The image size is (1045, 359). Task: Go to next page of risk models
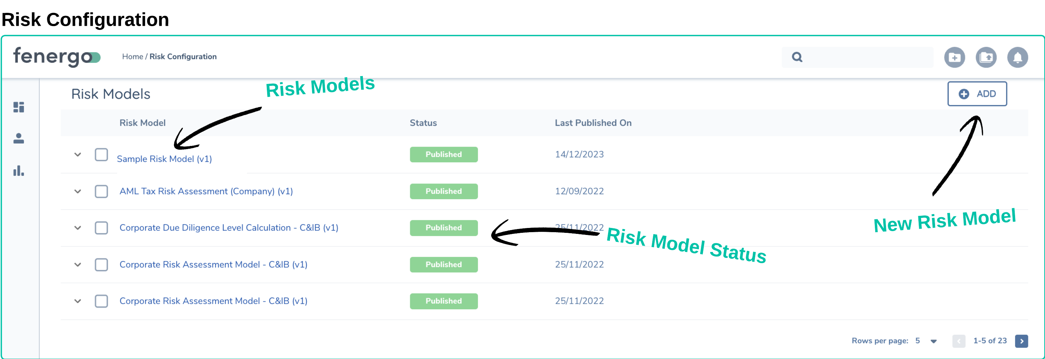pyautogui.click(x=1021, y=341)
